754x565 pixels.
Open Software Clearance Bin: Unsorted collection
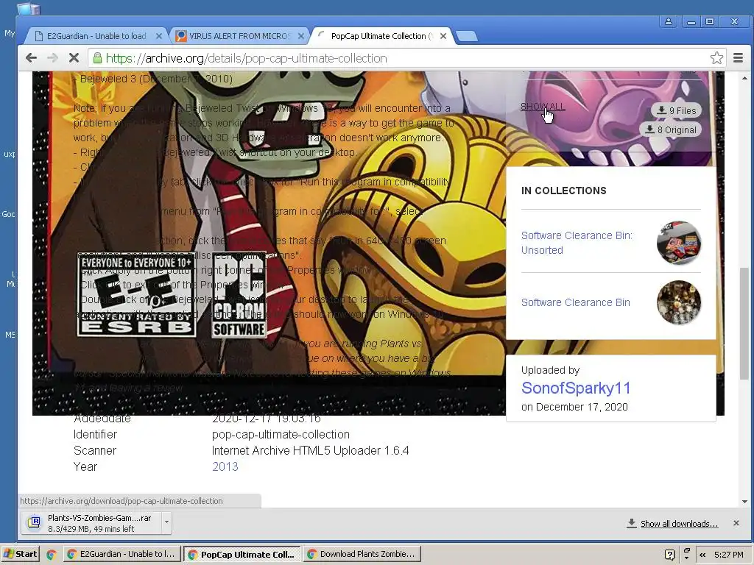(x=577, y=243)
